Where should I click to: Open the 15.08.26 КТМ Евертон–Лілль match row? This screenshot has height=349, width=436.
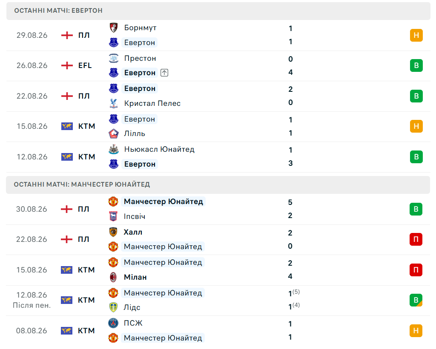[218, 127]
